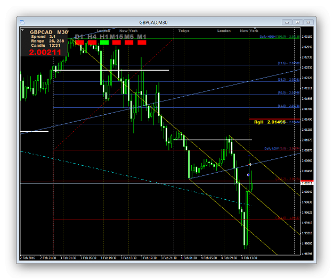Click the Candle 13:31 countdown
Viewport: 333px width, 280px height.
(45, 45)
